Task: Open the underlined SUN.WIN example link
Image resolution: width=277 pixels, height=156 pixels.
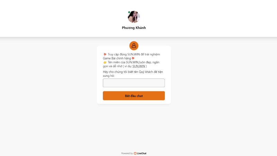Action: (x=139, y=66)
